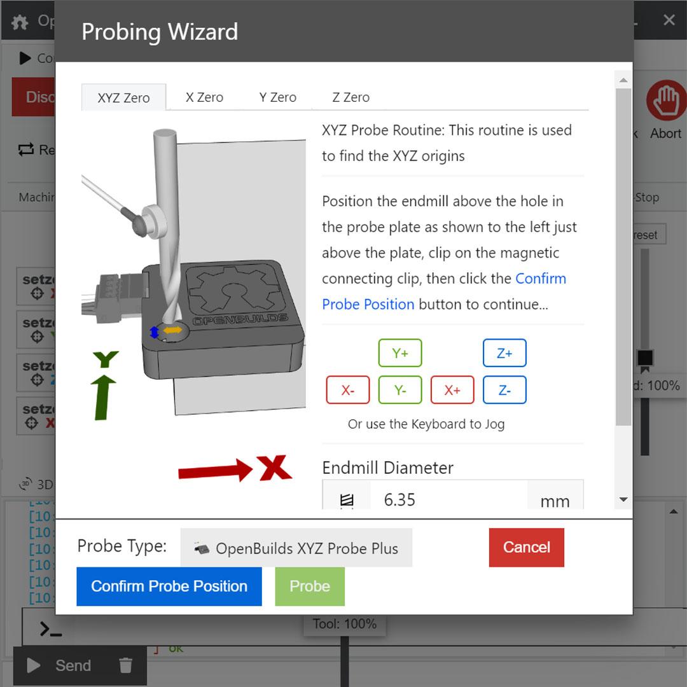Raise the tool with Z+ button
Image resolution: width=687 pixels, height=687 pixels.
[x=504, y=353]
